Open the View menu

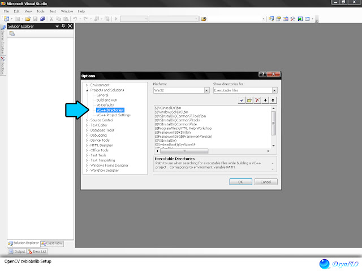[28, 11]
